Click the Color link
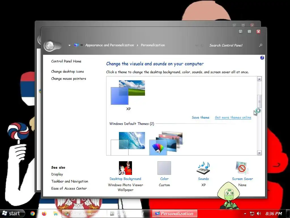 164,179
